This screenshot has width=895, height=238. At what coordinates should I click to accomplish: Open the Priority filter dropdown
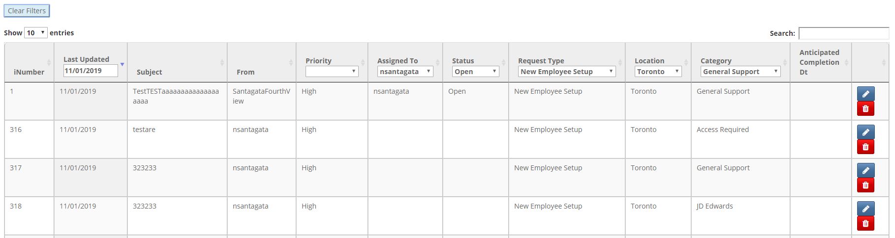coord(332,72)
